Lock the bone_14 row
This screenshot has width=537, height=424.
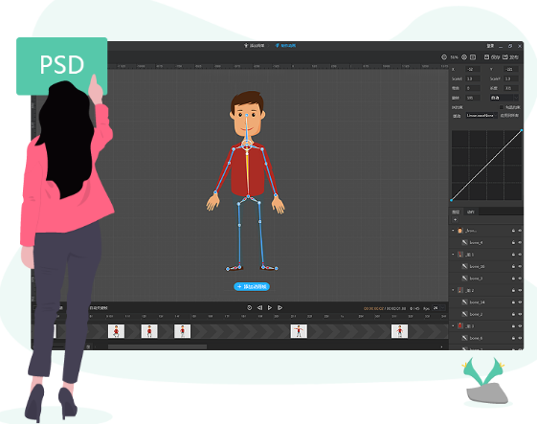point(513,302)
